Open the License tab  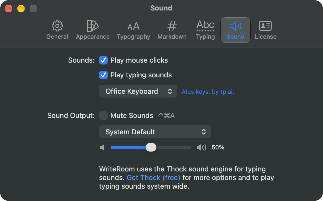pos(266,30)
